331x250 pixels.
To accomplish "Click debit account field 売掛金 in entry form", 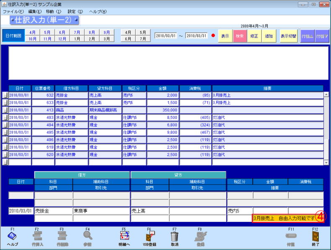I will 53,211.
